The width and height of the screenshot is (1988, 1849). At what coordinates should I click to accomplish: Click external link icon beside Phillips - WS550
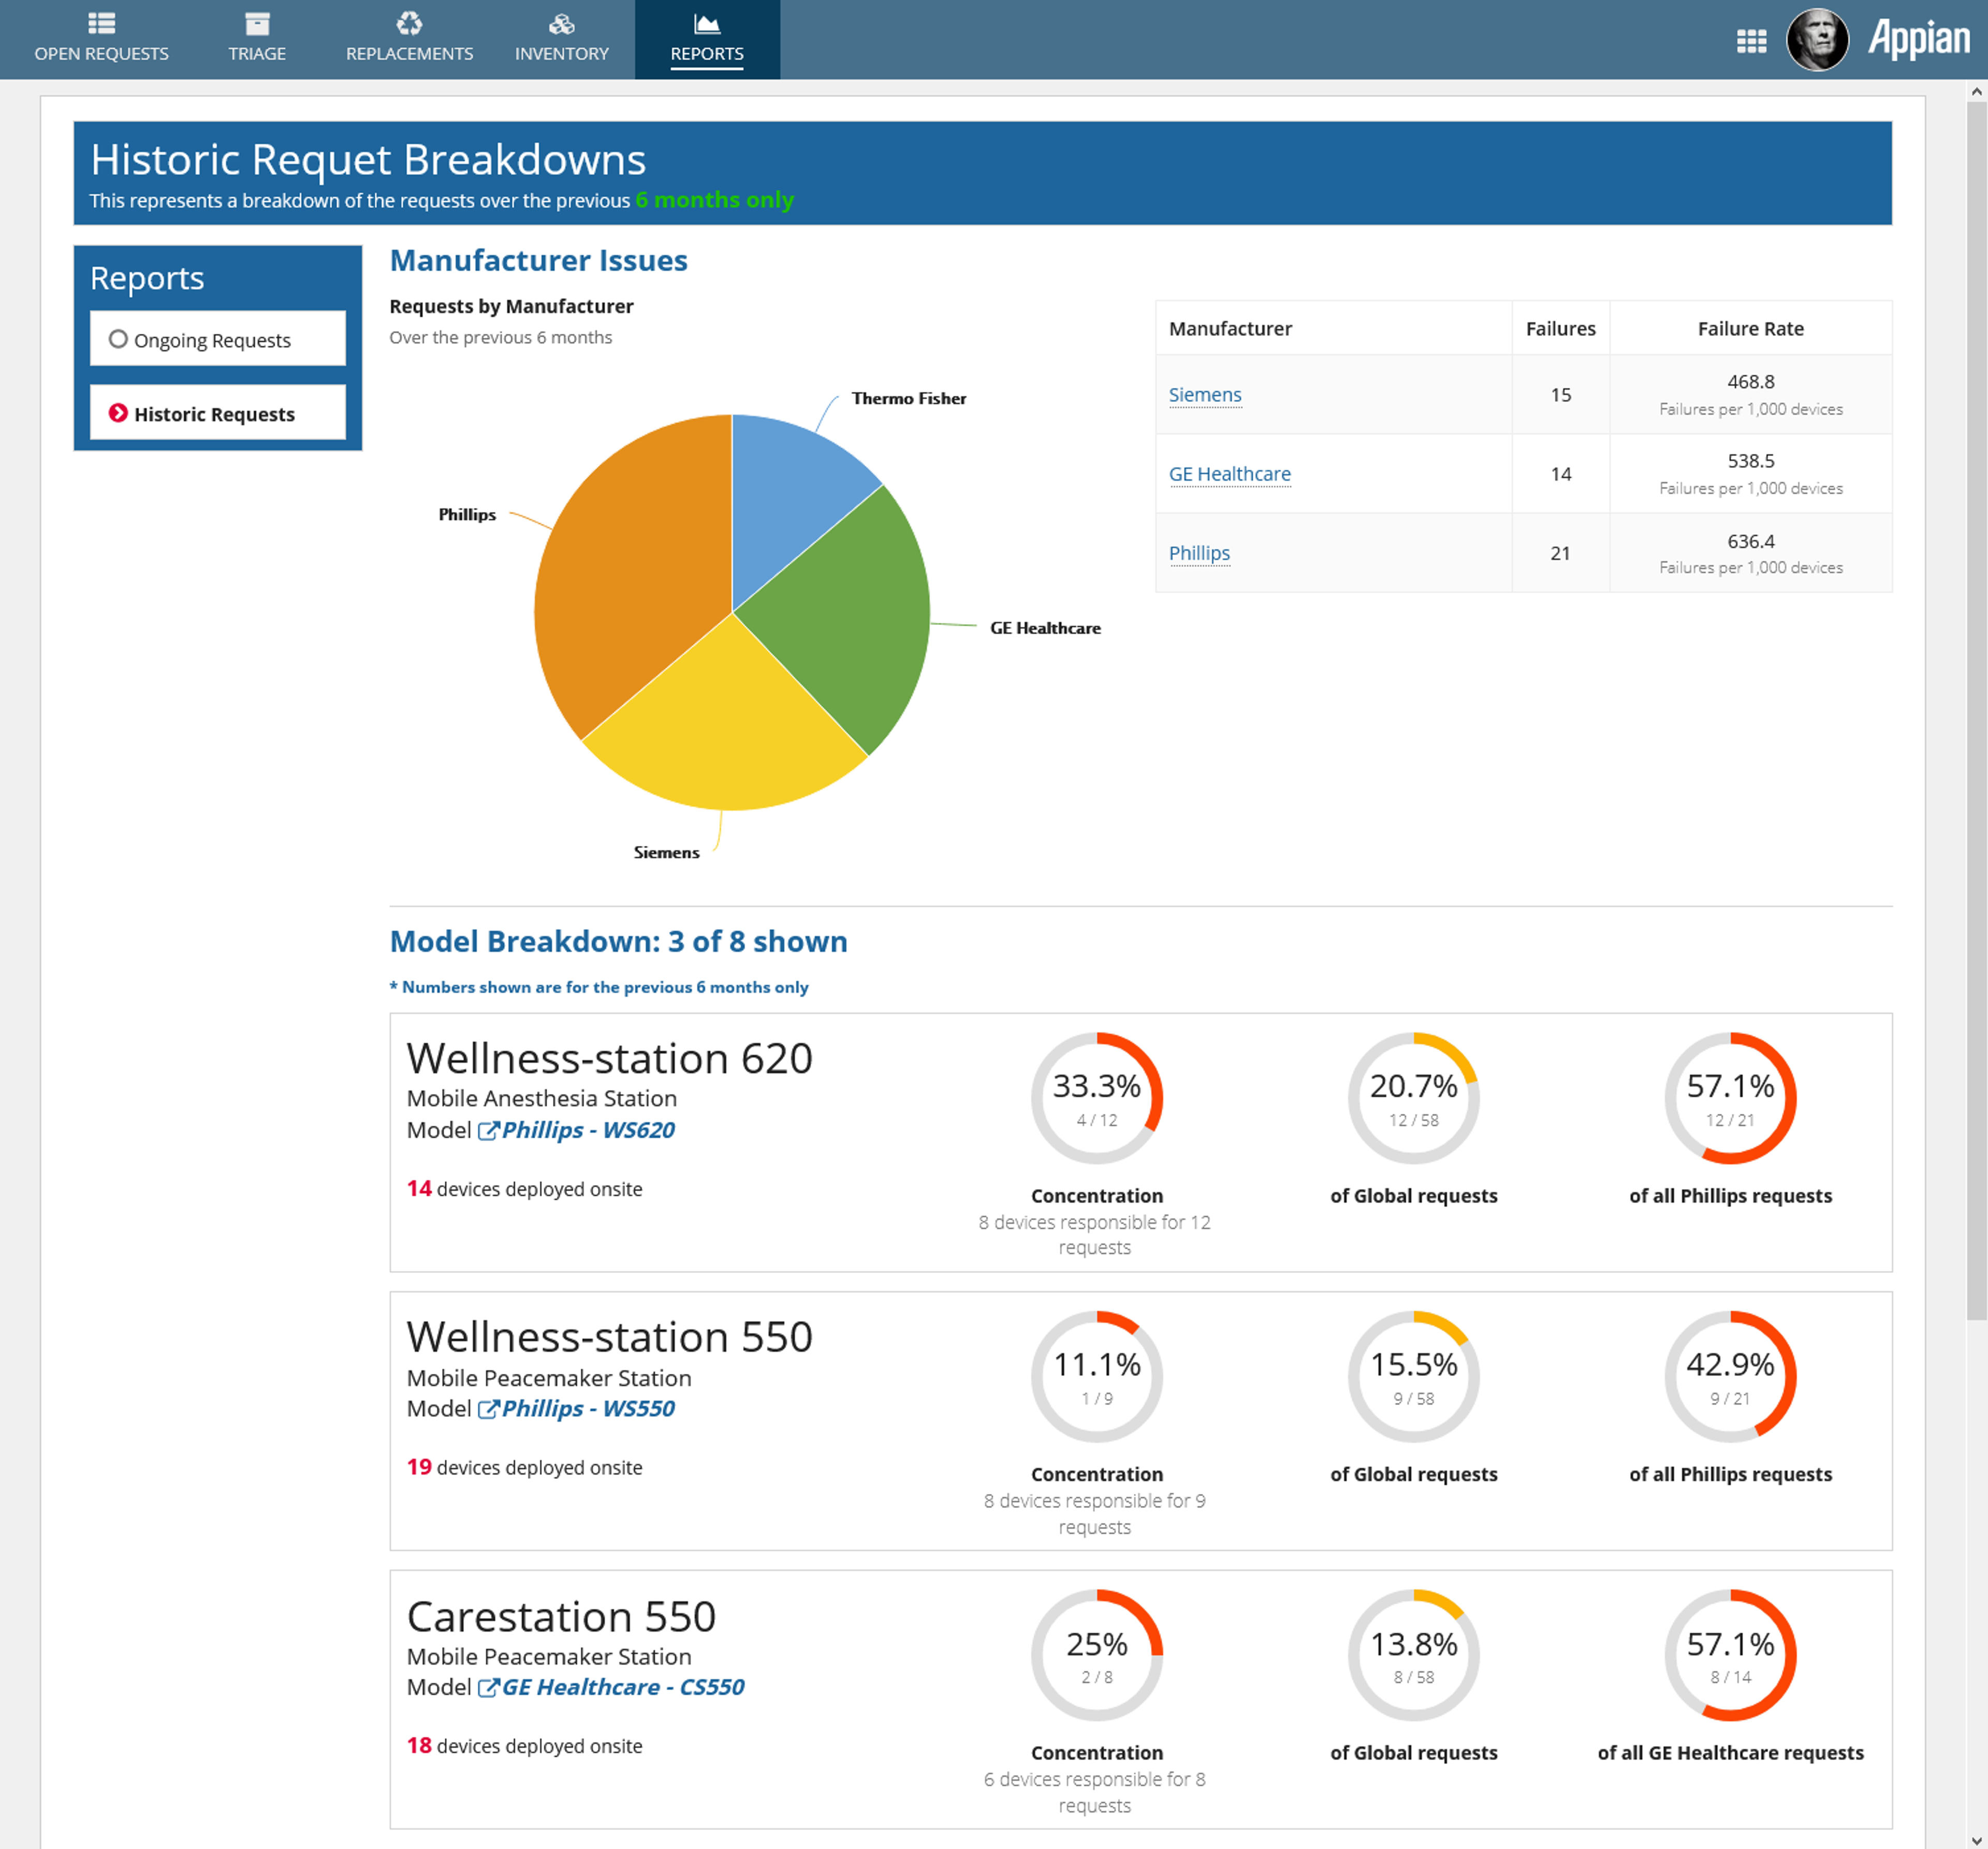point(488,1408)
